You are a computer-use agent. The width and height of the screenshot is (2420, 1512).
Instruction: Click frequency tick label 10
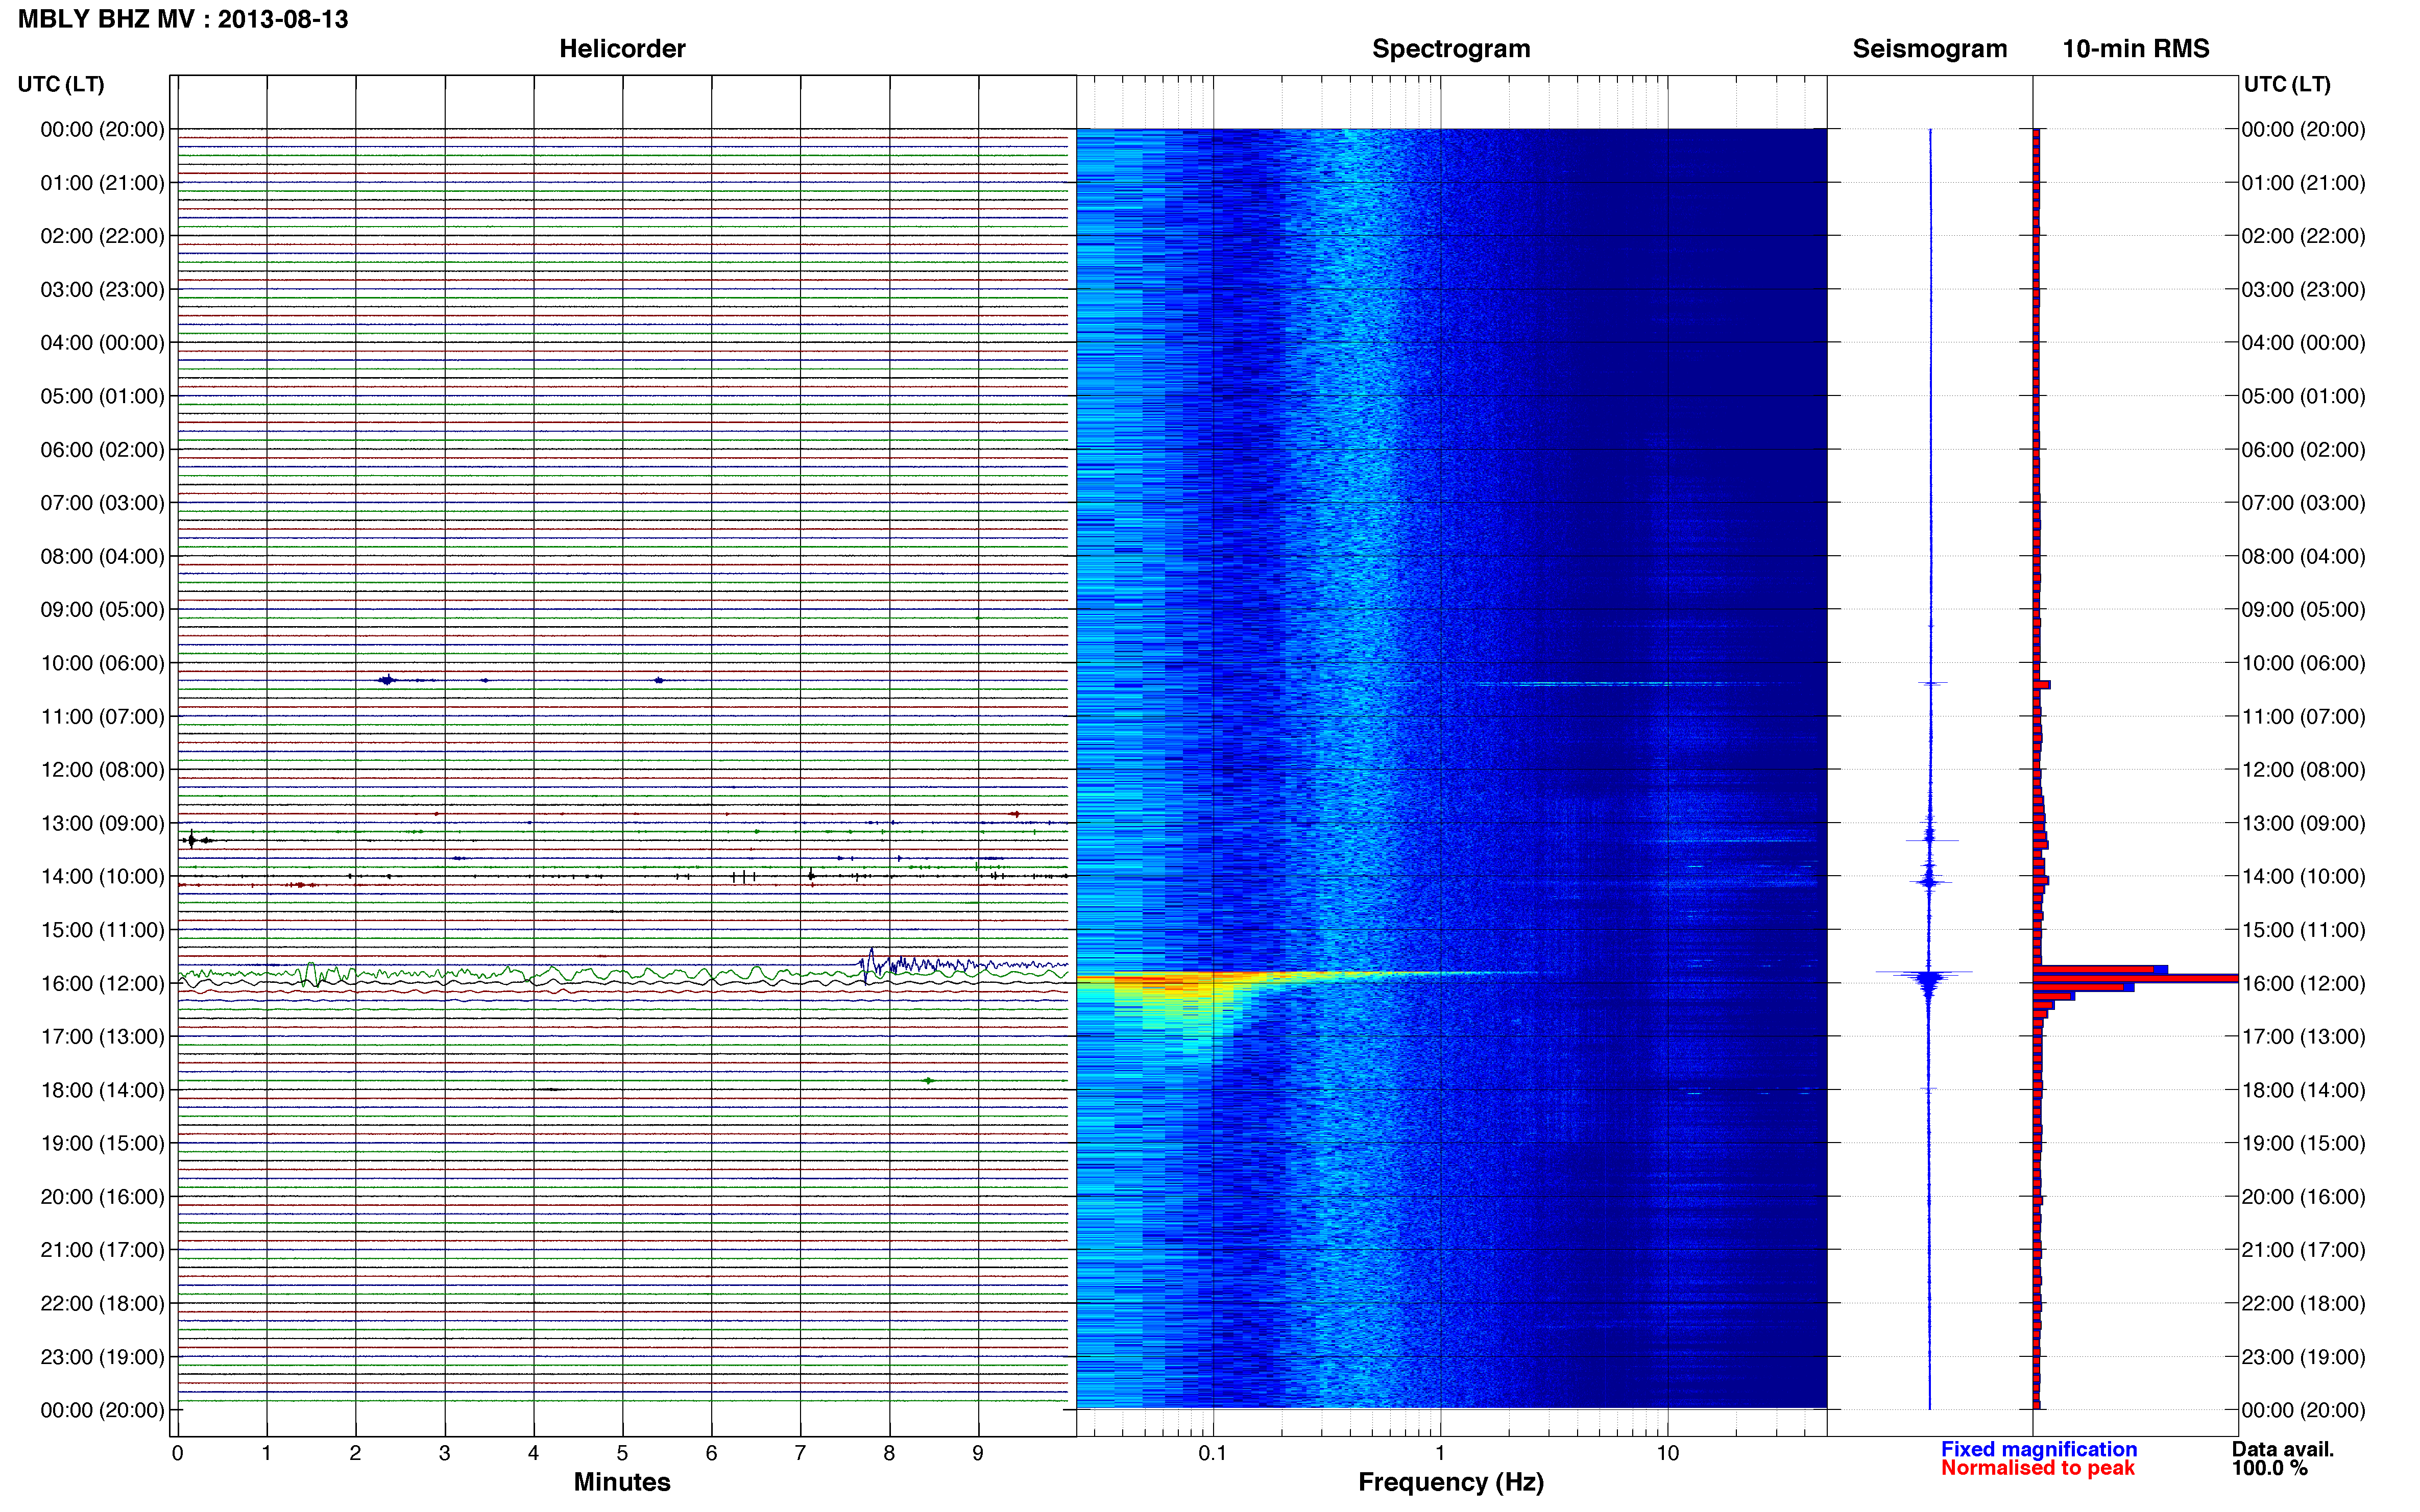click(x=1667, y=1453)
